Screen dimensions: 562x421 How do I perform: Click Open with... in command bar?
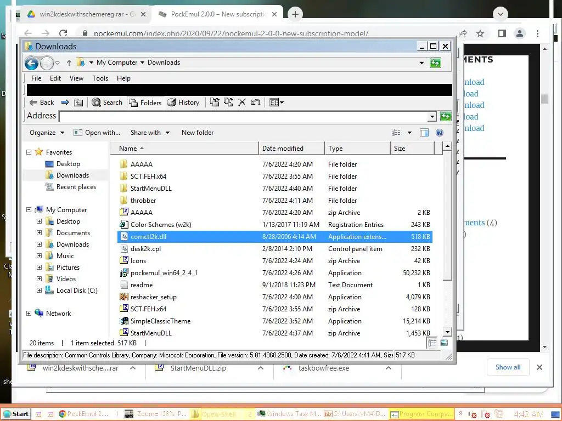(x=97, y=133)
